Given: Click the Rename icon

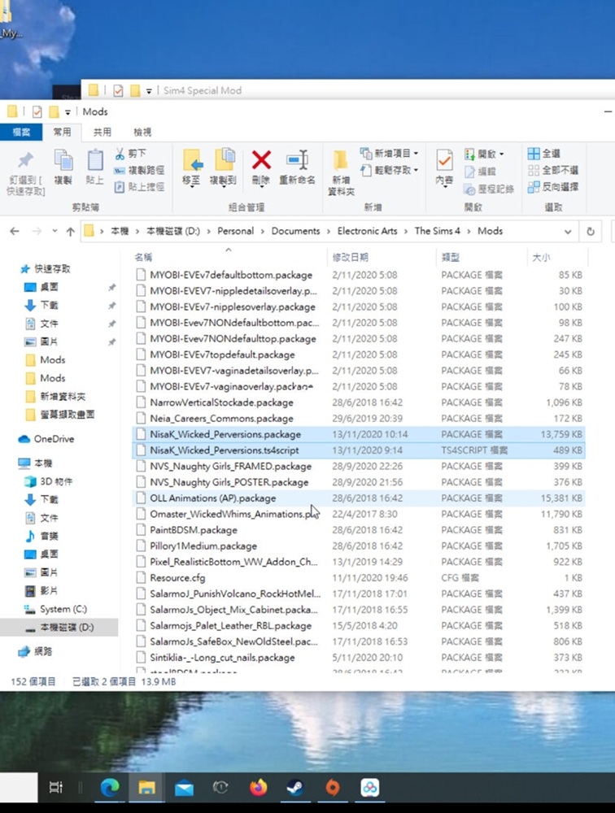Looking at the screenshot, I should point(298,160).
